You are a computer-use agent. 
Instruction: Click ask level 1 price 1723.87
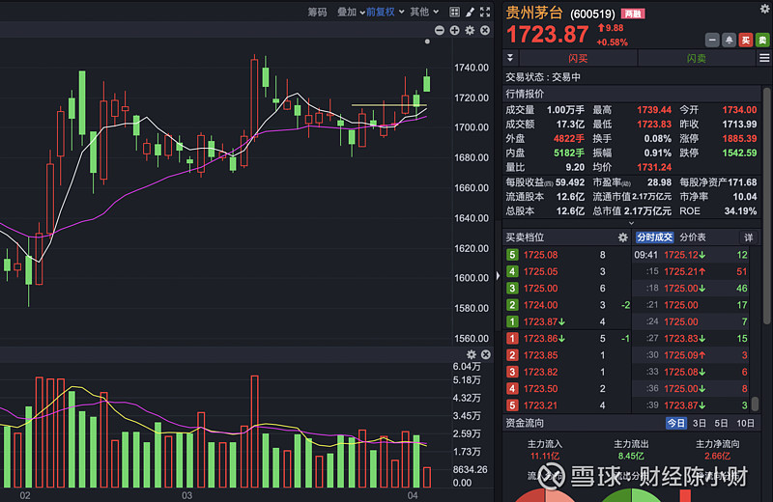pos(540,321)
